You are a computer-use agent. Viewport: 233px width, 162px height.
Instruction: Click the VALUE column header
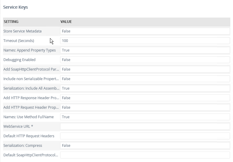(x=66, y=22)
